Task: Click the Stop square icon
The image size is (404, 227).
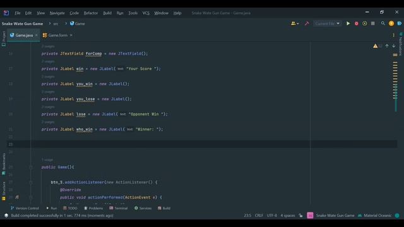Action: [373, 23]
